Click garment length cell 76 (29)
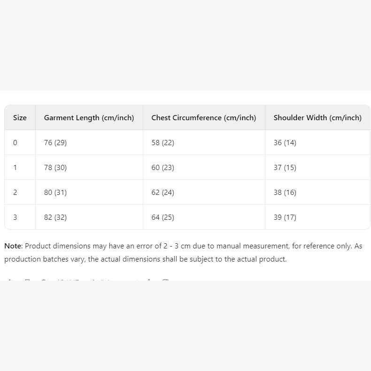 click(x=55, y=143)
